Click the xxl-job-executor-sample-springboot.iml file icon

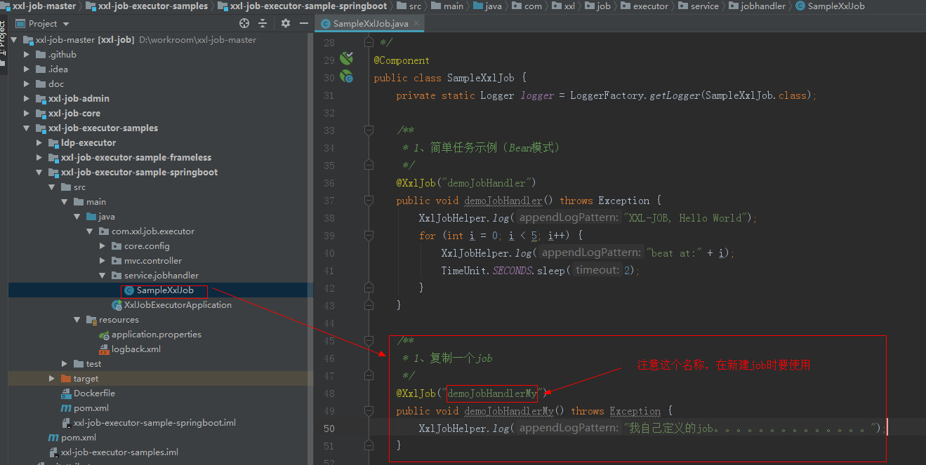(x=66, y=423)
